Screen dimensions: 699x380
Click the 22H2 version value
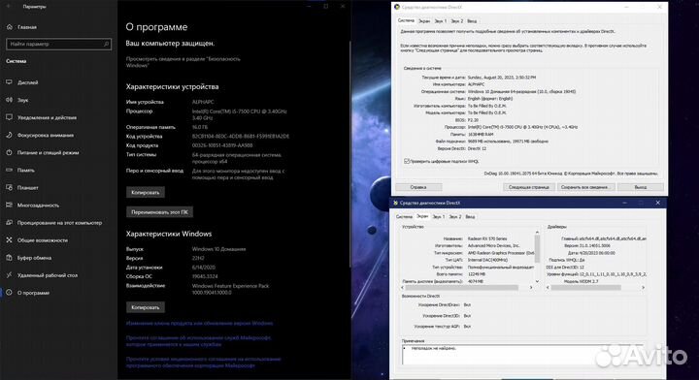point(198,258)
